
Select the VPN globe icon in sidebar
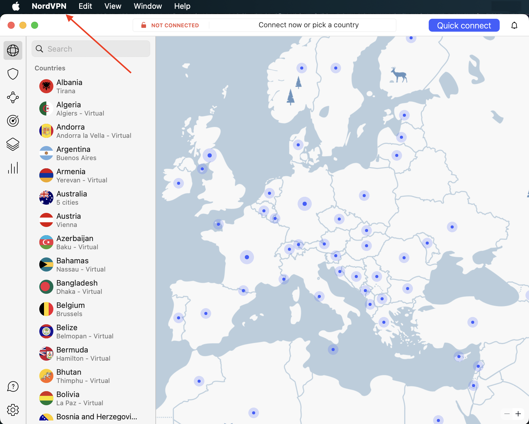click(13, 50)
